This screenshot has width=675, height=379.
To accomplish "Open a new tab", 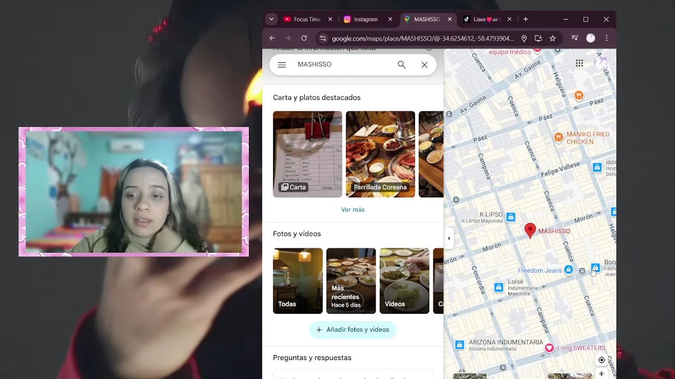I will tap(526, 19).
